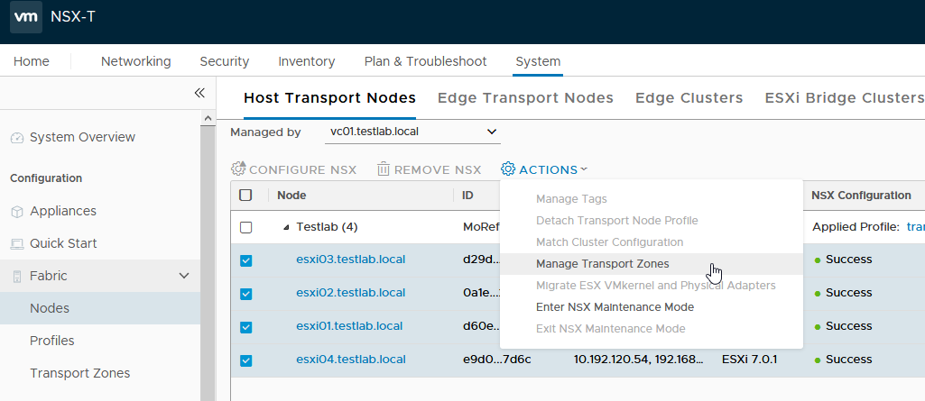Viewport: 925px width, 401px height.
Task: Open esxi02.testlab.local node link
Action: [x=350, y=293]
